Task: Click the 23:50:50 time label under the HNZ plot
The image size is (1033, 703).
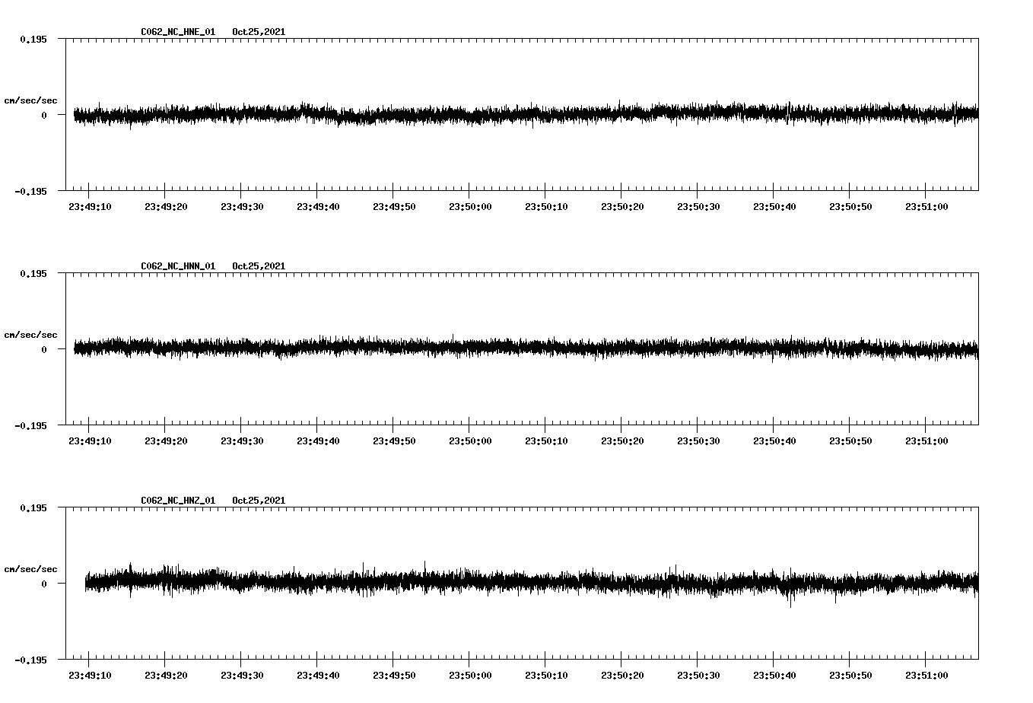Action: 850,675
